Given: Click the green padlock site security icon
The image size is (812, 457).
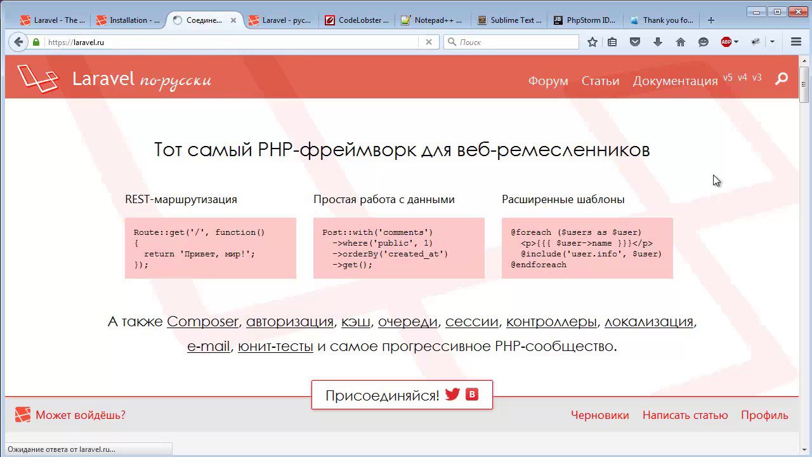Looking at the screenshot, I should [36, 43].
